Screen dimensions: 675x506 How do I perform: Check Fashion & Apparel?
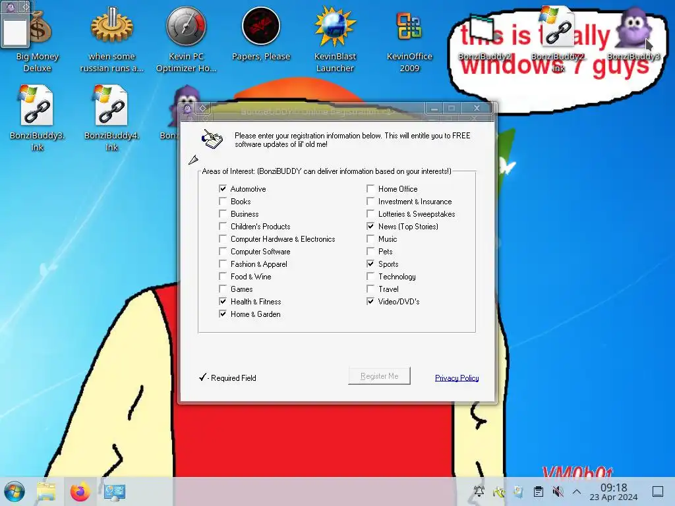[223, 264]
